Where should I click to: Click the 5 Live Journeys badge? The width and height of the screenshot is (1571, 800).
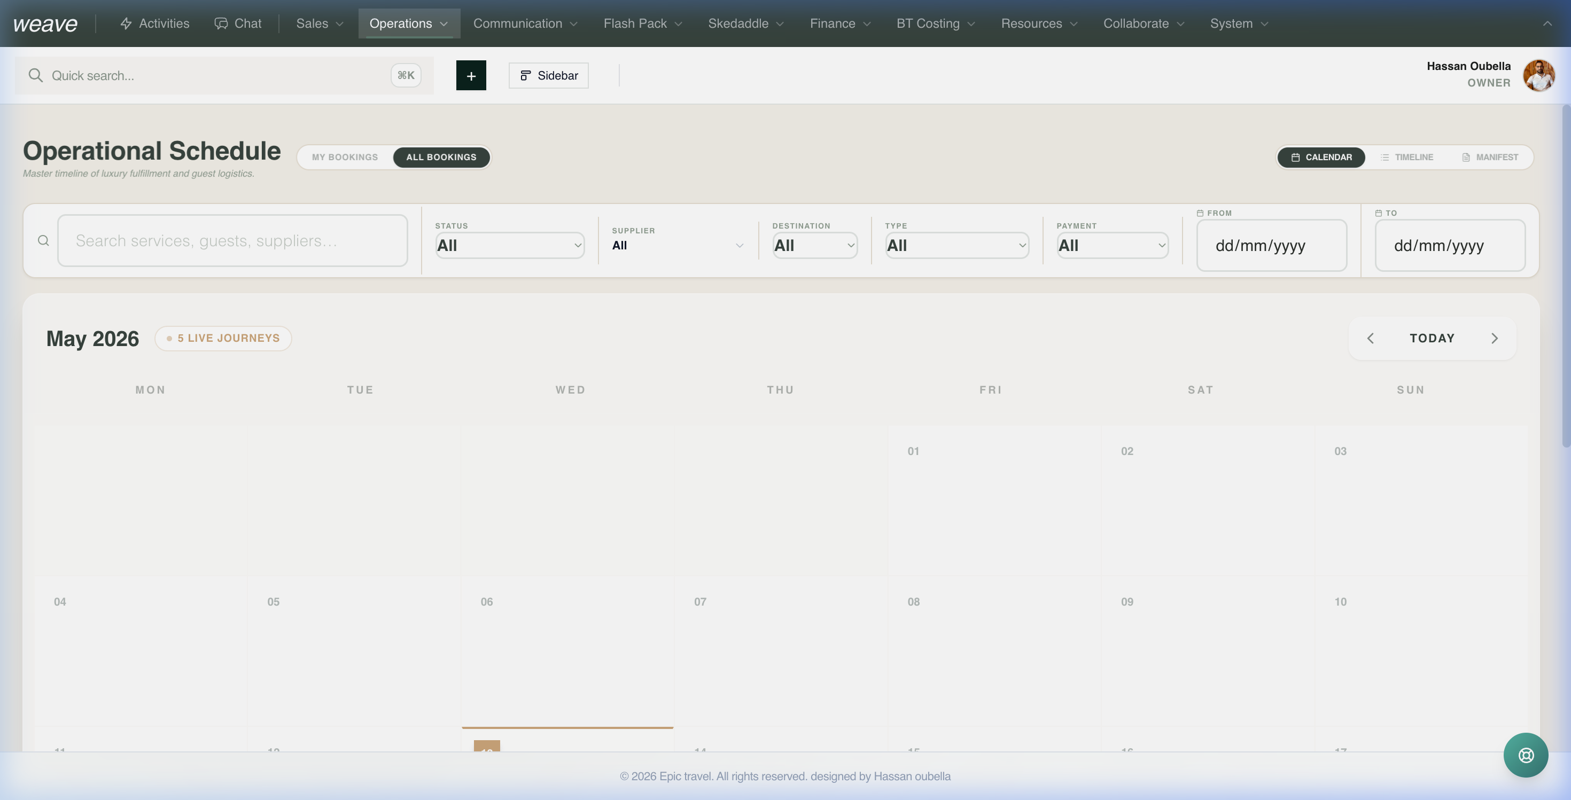[x=223, y=338]
